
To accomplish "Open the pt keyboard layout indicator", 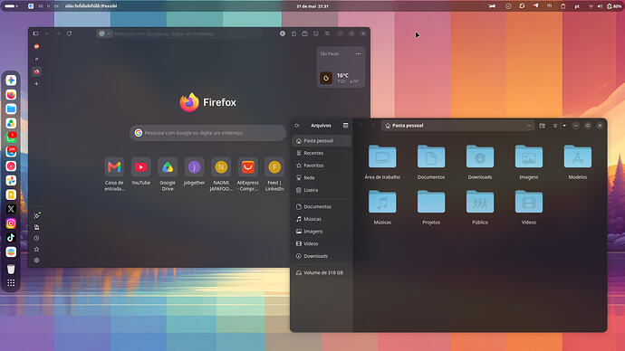I will (577, 6).
